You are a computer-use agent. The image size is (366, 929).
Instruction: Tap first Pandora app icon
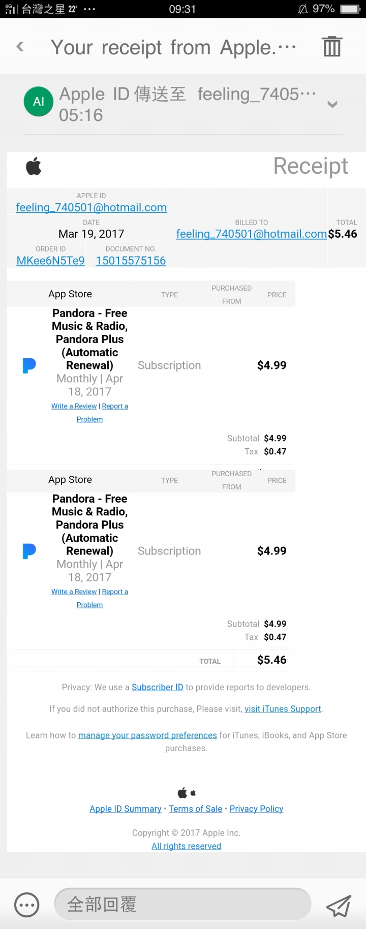29,365
